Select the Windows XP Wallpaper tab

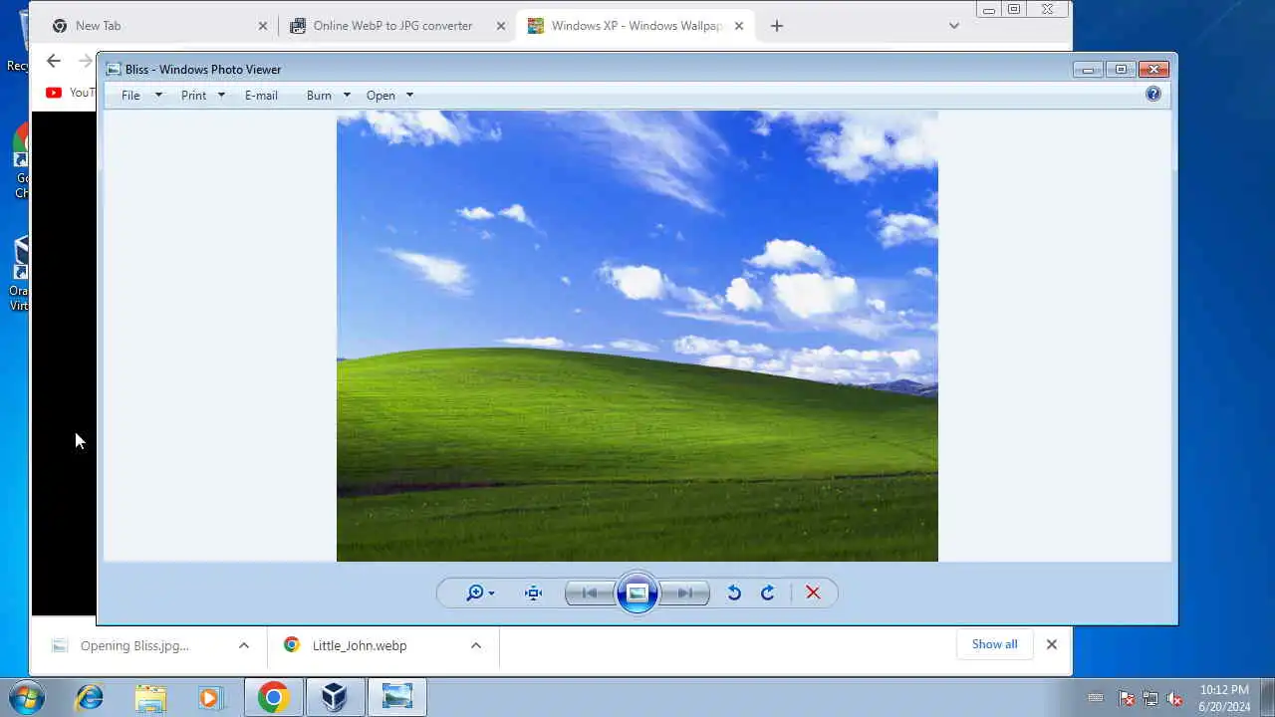(636, 26)
